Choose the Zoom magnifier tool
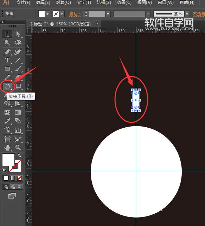205x226 pixels. click(18, 148)
